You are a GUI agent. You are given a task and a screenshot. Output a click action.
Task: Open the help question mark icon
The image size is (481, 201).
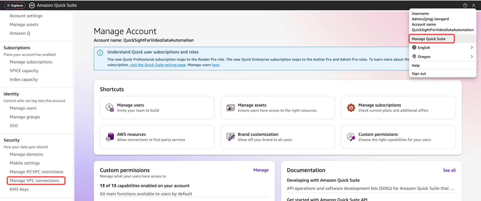pyautogui.click(x=465, y=5)
